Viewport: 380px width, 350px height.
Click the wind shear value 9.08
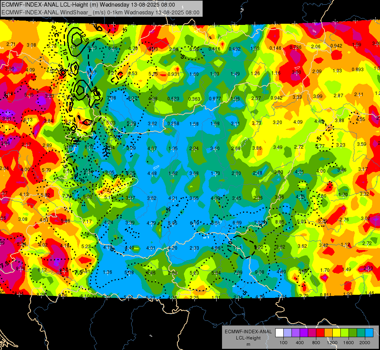click(260, 272)
